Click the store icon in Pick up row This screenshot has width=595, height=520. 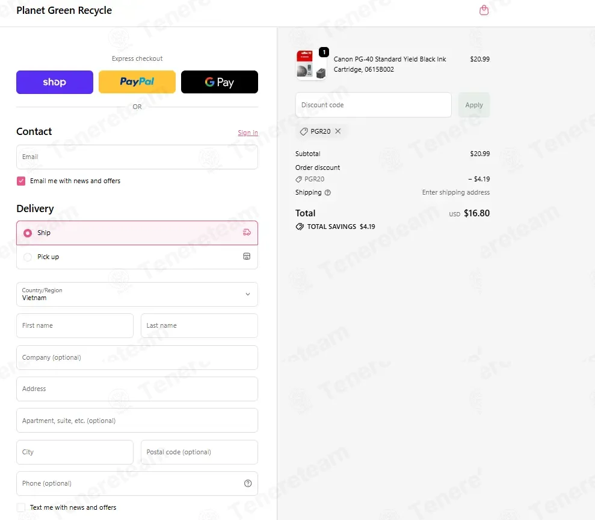click(247, 257)
